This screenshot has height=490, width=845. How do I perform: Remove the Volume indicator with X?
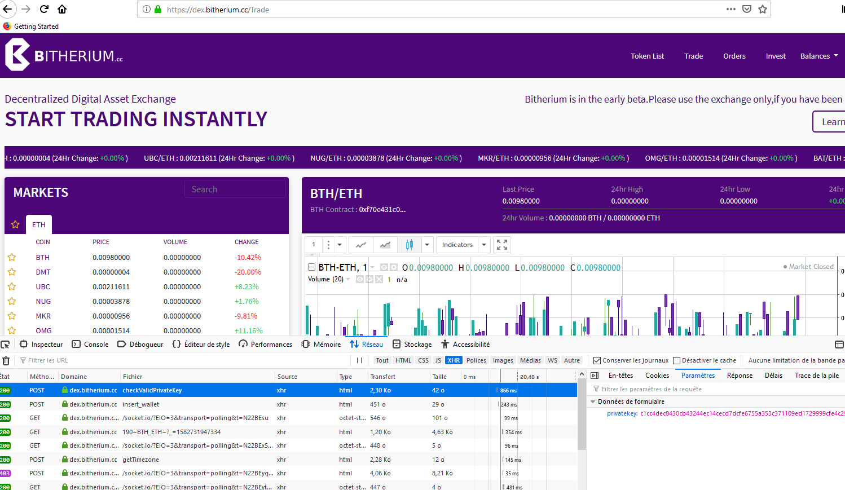coord(379,279)
